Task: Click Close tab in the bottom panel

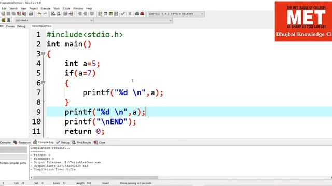Action: [100, 143]
